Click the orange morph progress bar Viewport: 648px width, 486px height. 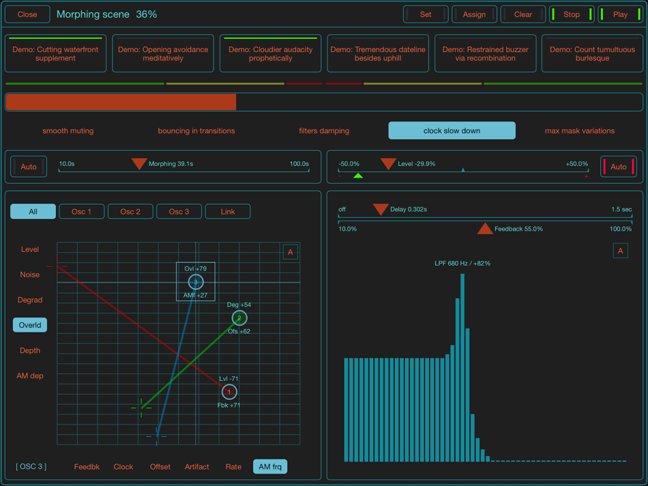tap(121, 102)
